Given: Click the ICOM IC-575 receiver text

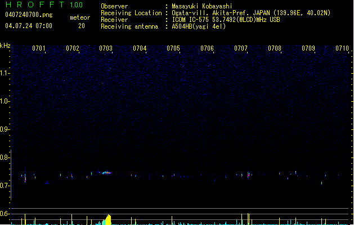Looking at the screenshot, I should (x=226, y=20).
